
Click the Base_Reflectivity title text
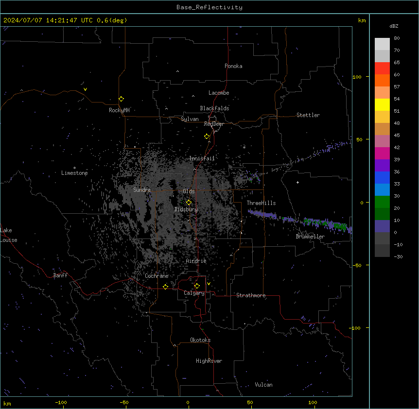pos(209,7)
